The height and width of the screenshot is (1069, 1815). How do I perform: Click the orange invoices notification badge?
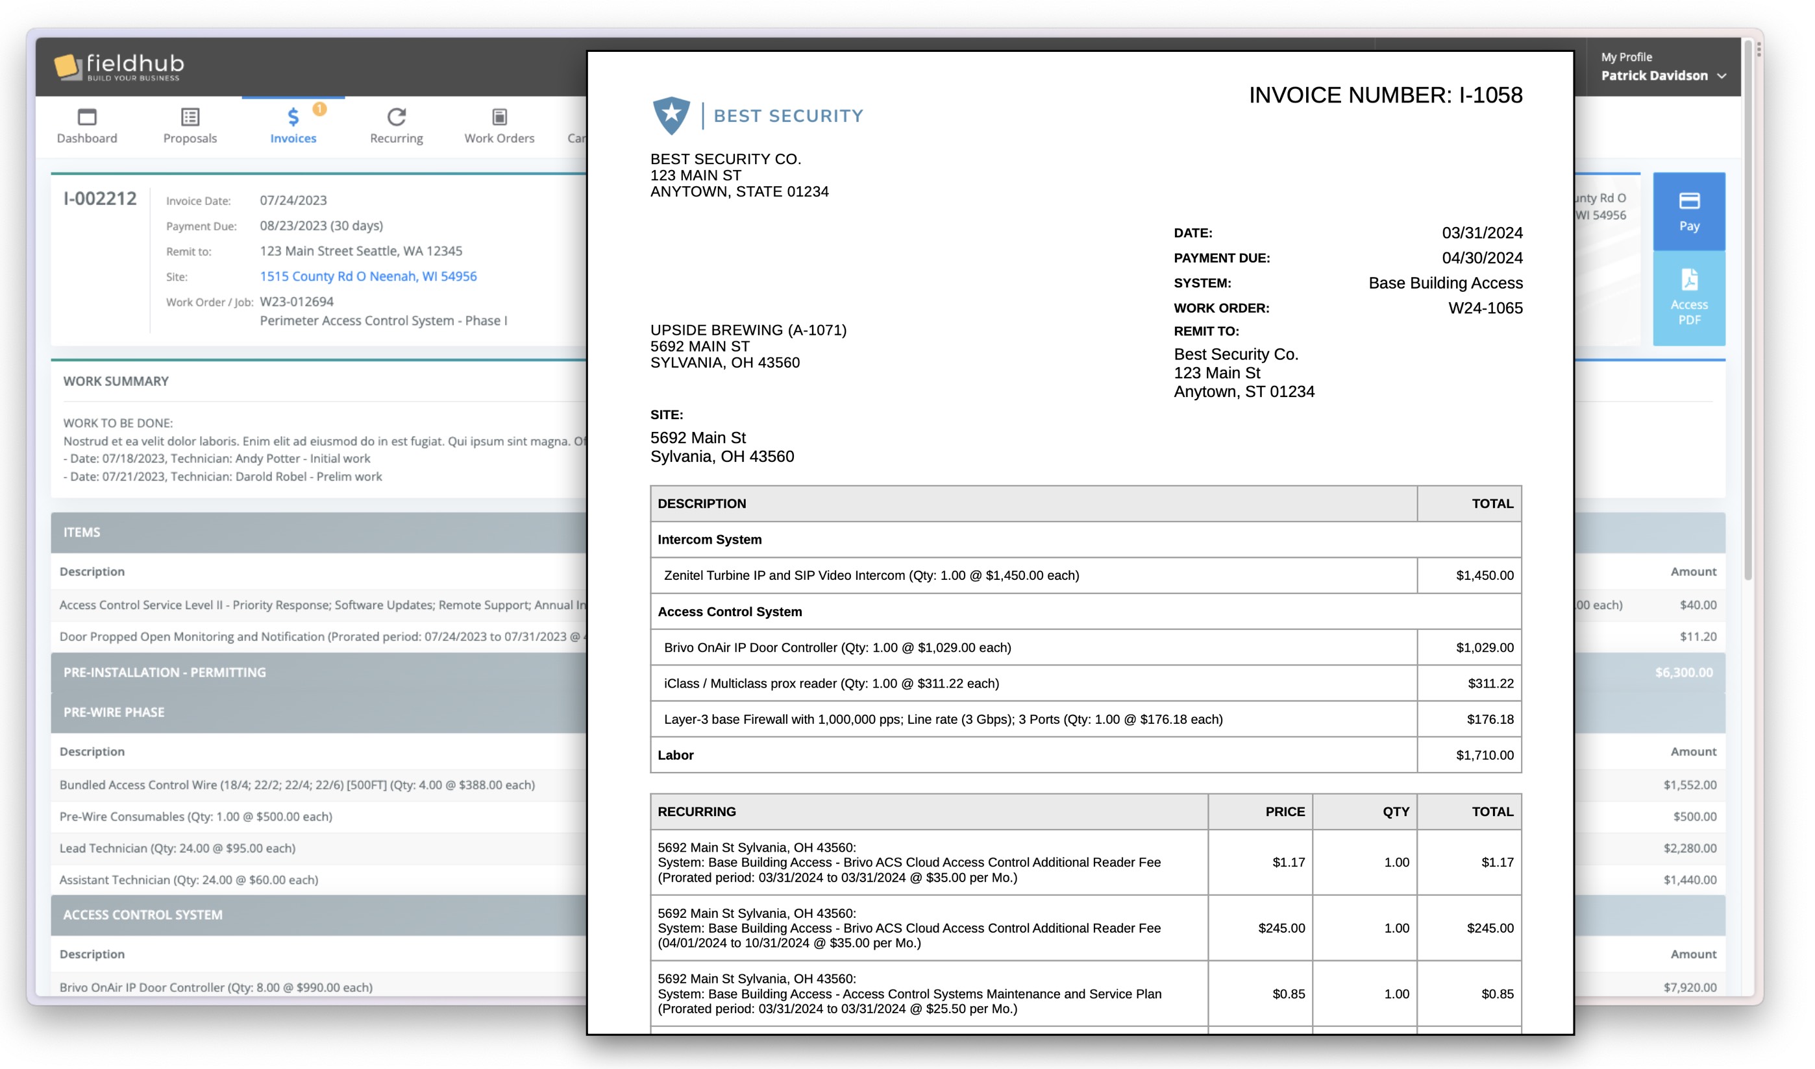click(x=319, y=109)
